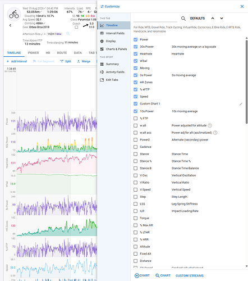Click the Display gear icon
The image size is (248, 281).
click(102, 41)
